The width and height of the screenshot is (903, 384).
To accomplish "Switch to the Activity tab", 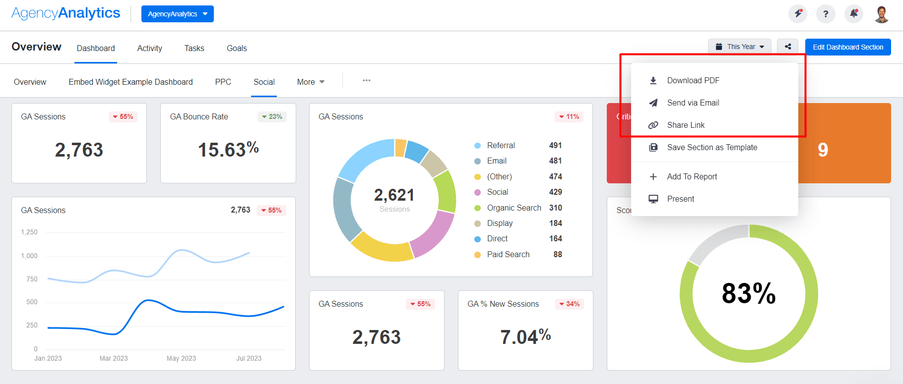I will click(x=149, y=48).
